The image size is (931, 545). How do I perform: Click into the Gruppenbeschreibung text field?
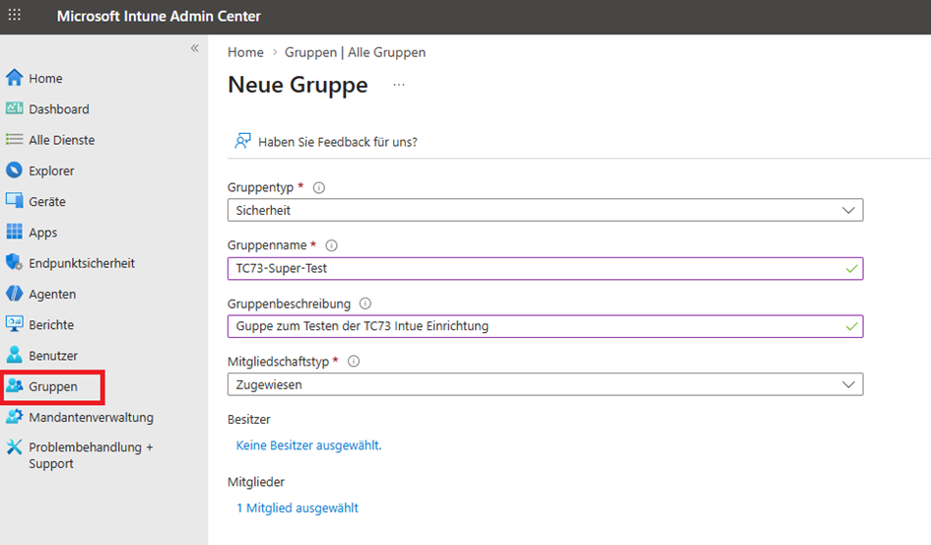tap(545, 326)
